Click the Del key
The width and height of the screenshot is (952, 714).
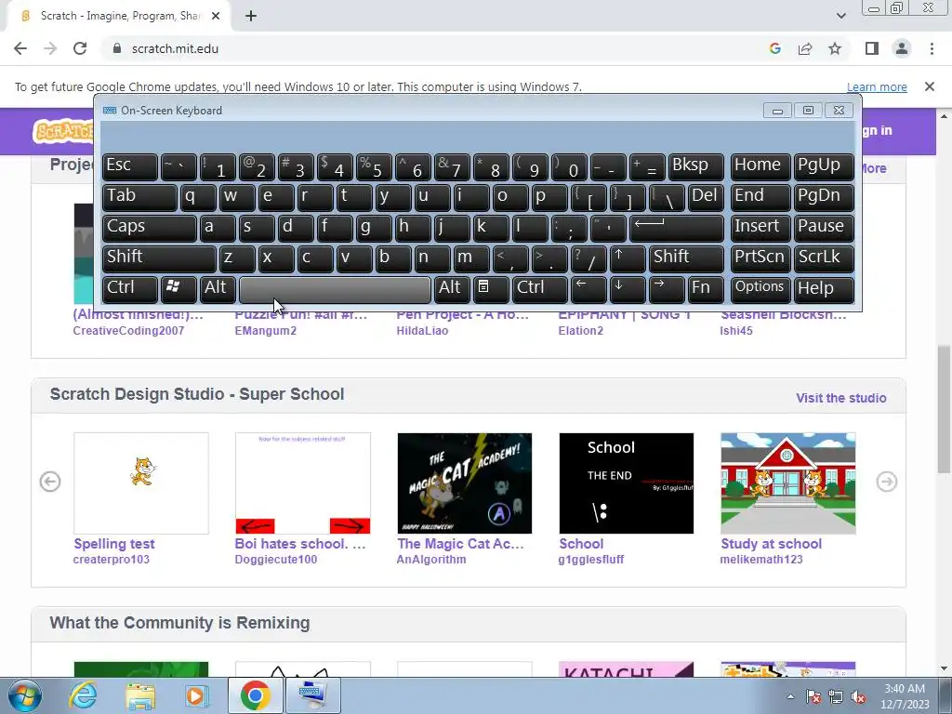(706, 197)
